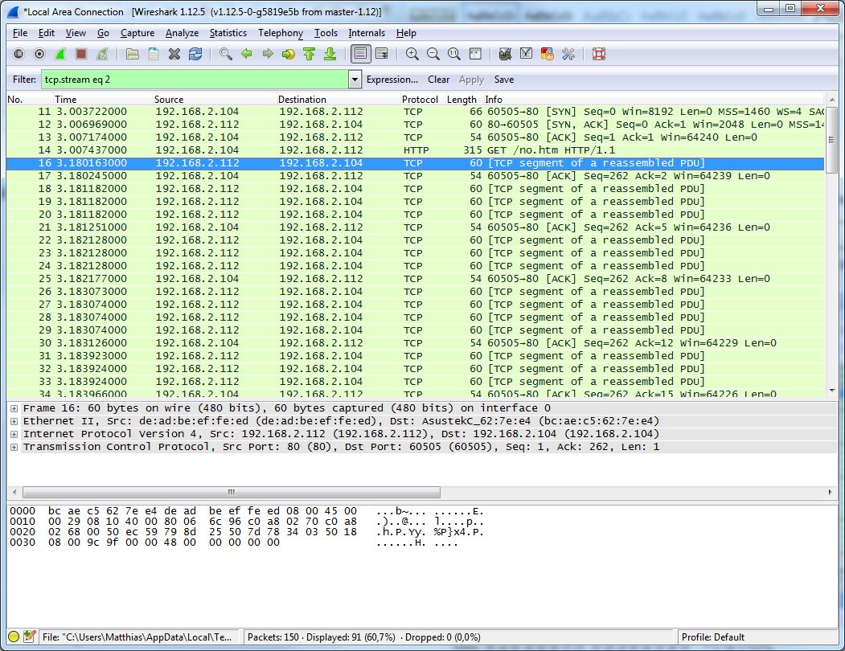The image size is (845, 651).
Task: Click the Find Packet magnifier icon
Action: coord(226,54)
